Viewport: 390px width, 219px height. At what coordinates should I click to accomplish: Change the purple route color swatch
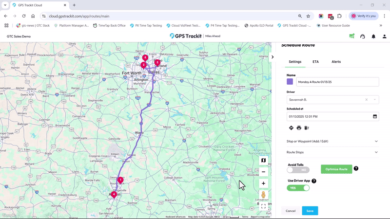(x=290, y=82)
